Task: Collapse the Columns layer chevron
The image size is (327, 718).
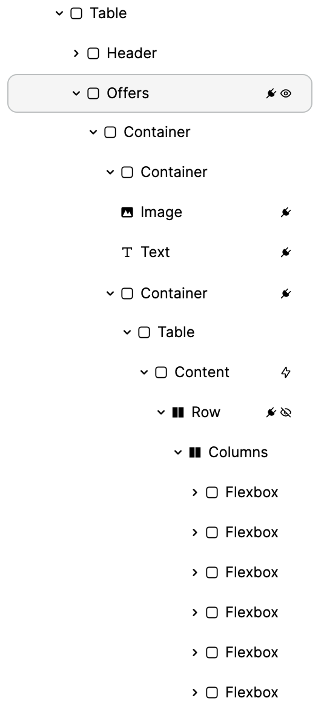Action: pyautogui.click(x=178, y=452)
